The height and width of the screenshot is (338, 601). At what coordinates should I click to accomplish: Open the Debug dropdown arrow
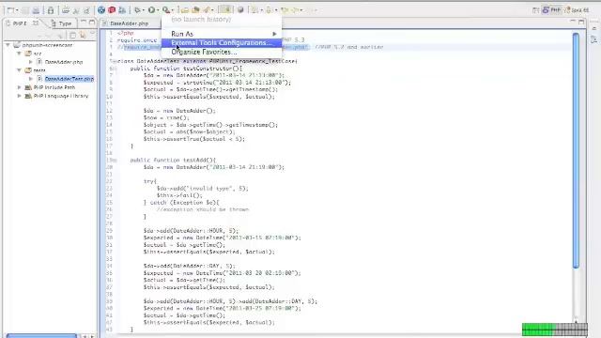pos(144,10)
